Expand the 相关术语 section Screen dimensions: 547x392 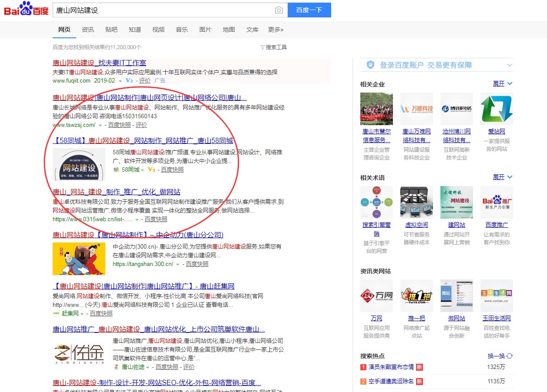point(502,177)
